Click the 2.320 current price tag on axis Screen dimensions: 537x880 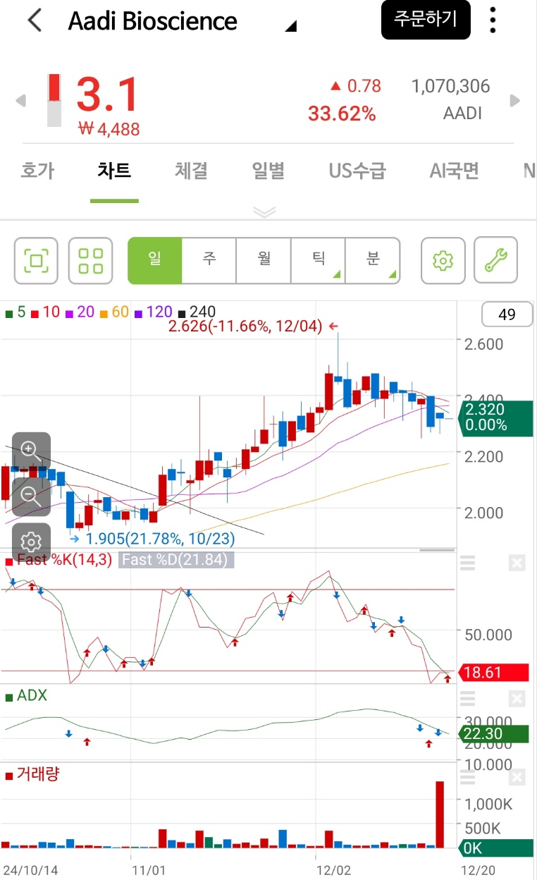pos(495,417)
